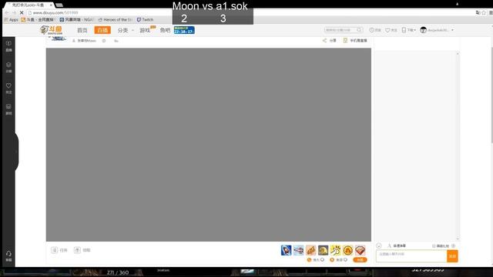This screenshot has height=277, width=493.
Task: Click the chat panel scrollbar
Action: coord(458,146)
